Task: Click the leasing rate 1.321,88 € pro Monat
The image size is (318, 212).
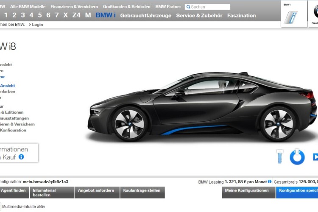Action: (245, 182)
